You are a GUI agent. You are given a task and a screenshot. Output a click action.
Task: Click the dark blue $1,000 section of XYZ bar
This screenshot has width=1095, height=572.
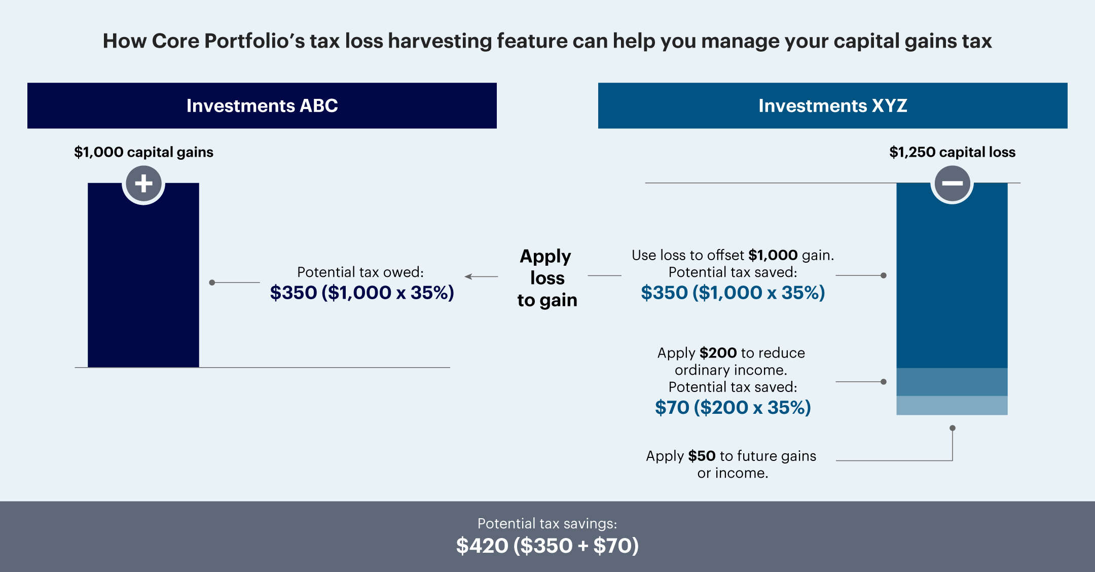point(952,275)
